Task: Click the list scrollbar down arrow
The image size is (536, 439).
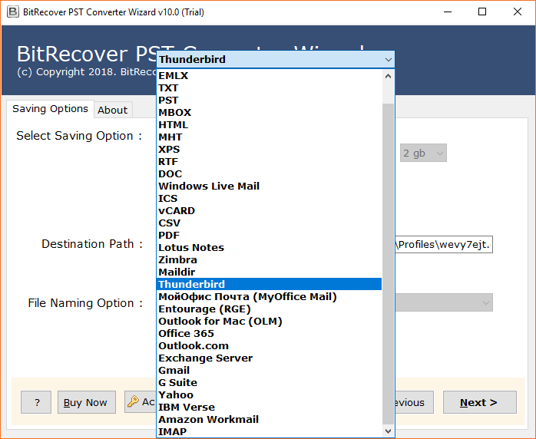Action: [x=388, y=431]
